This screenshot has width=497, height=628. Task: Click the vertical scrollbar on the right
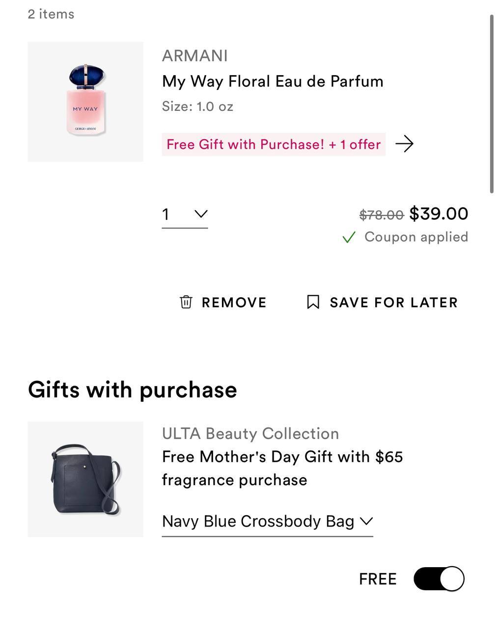492,104
